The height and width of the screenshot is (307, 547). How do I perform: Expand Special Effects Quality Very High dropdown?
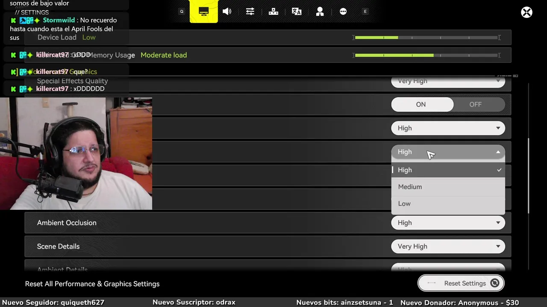[448, 81]
